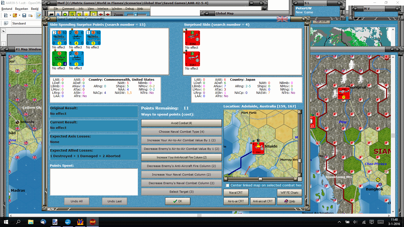Click the Undo Last button
The image size is (404, 227).
click(x=114, y=201)
